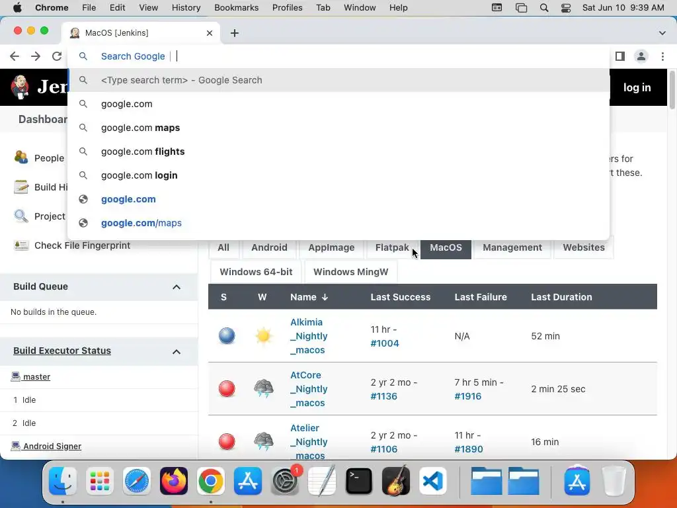Go back using the browser back arrow
Viewport: 677px width, 508px height.
tap(15, 56)
